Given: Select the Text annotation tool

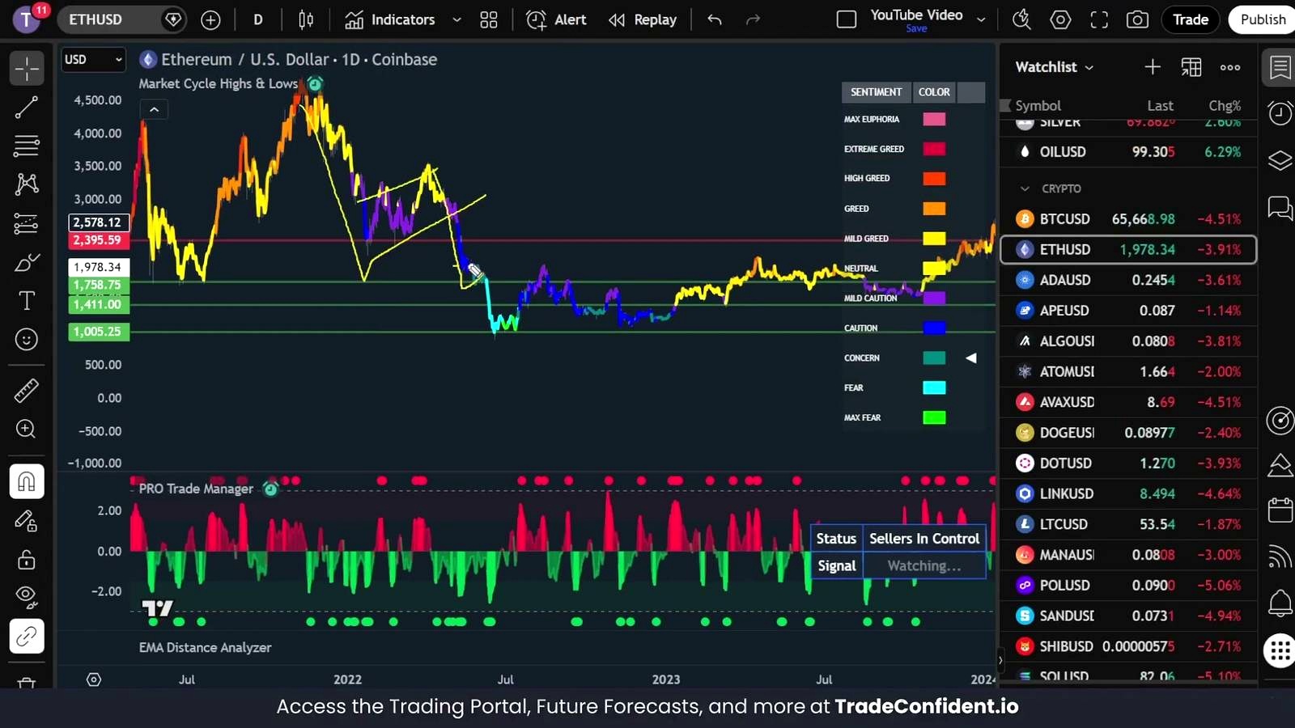Looking at the screenshot, I should (27, 301).
